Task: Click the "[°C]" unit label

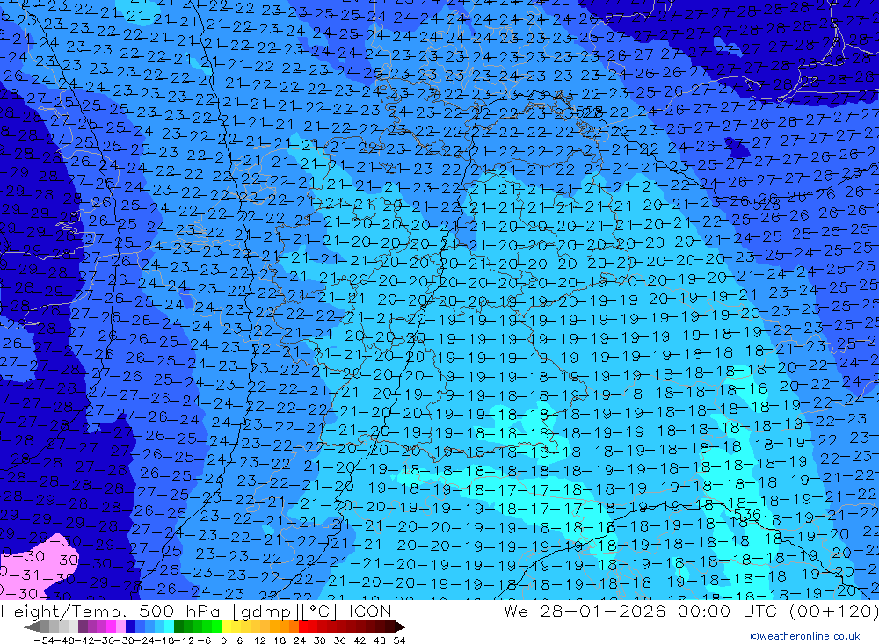Action: click(320, 611)
